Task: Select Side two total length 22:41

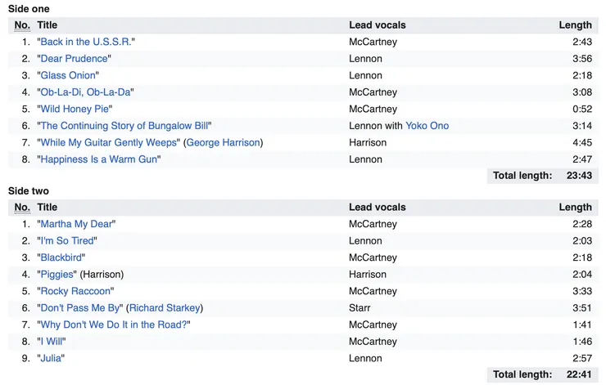Action: coord(579,374)
